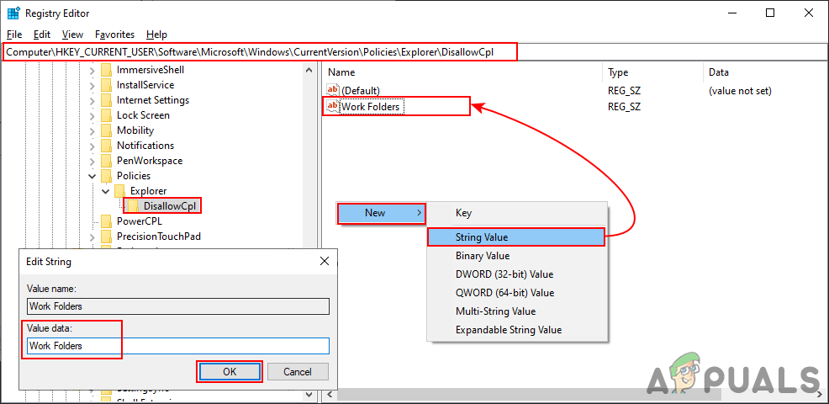This screenshot has height=404, width=829.
Task: Choose Expandable String Value
Action: [518, 330]
